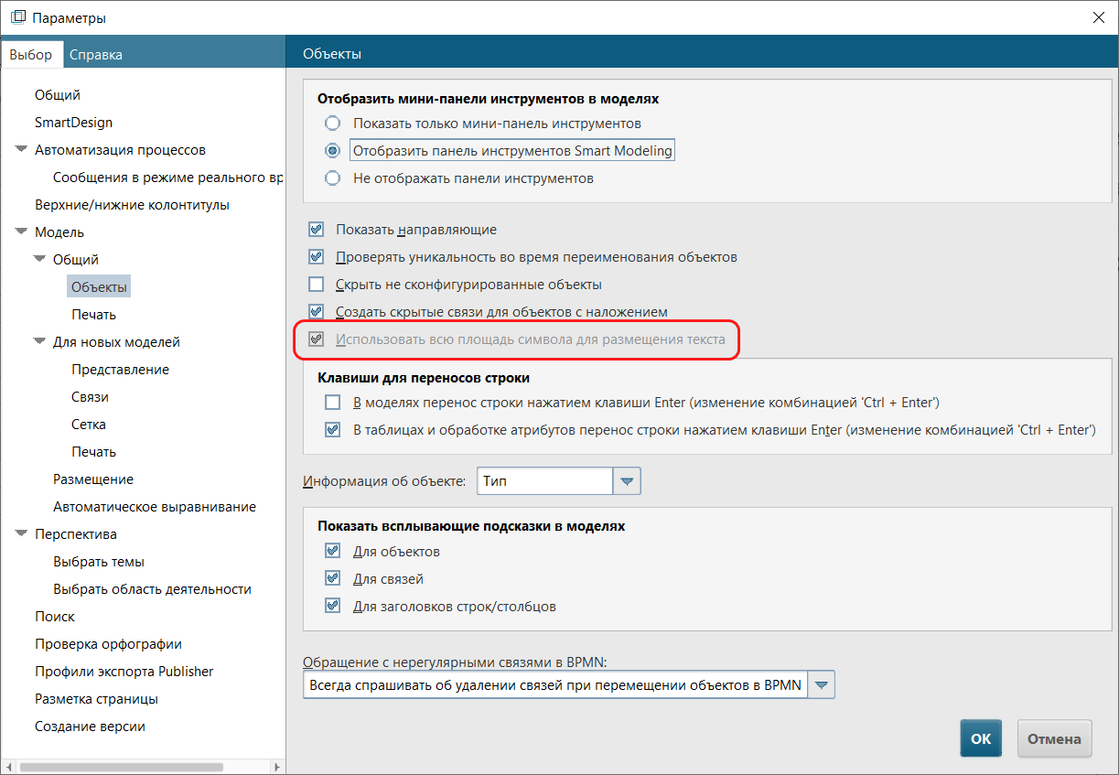The height and width of the screenshot is (775, 1119).
Task: Collapse the 'Автоматизация процессов' tree node
Action: tap(21, 149)
